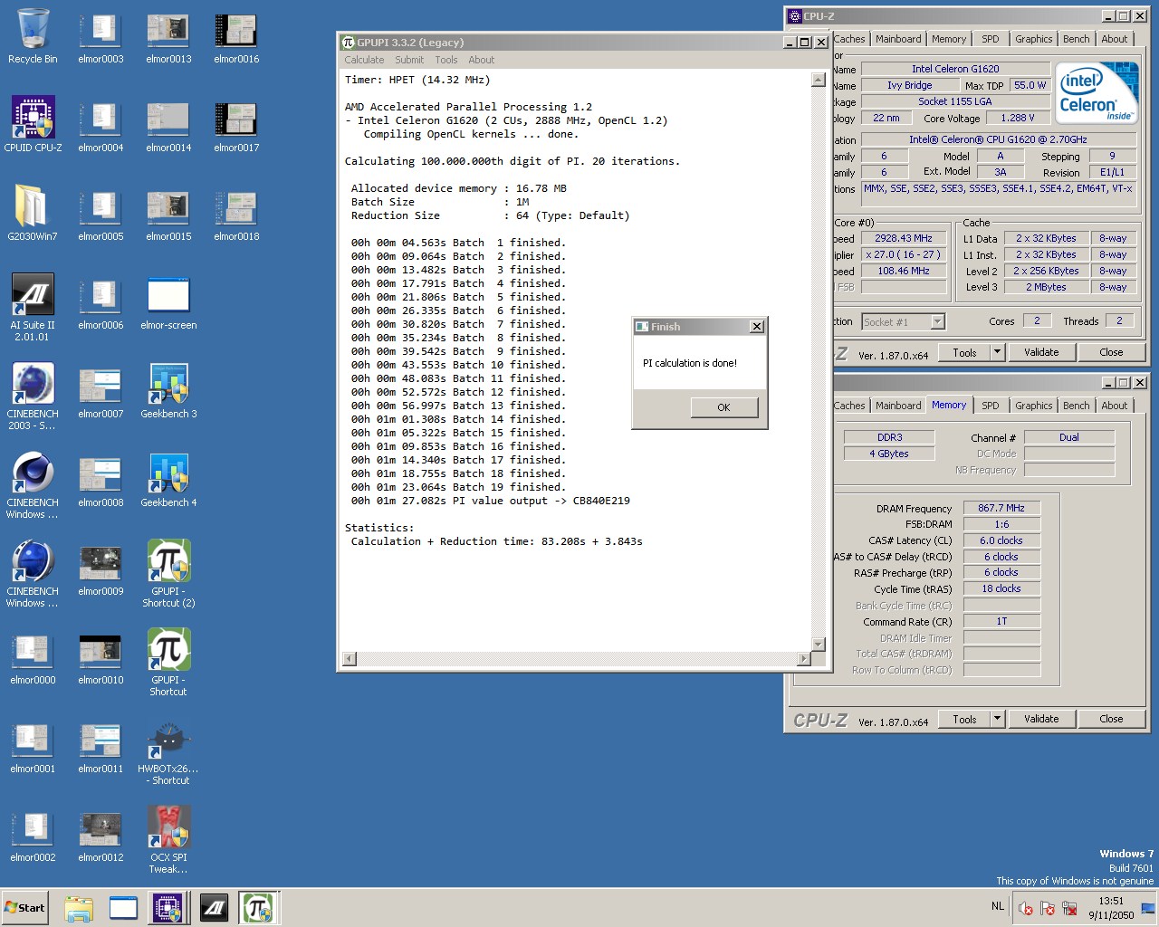Click the Intel Celeron G1620 name field
The image size is (1159, 927).
point(955,69)
